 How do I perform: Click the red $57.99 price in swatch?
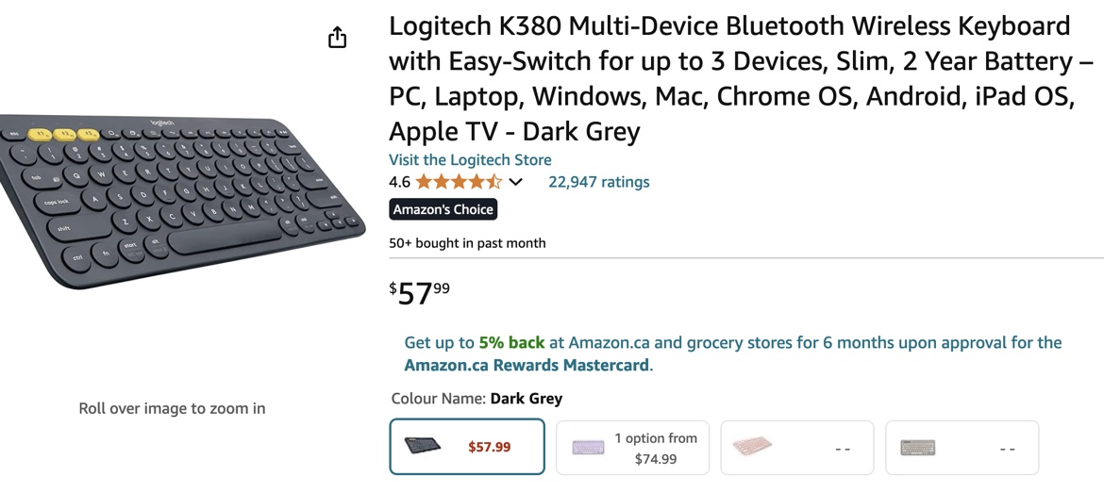coord(490,447)
